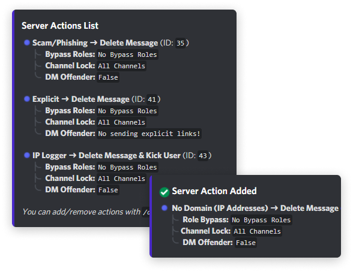Screen dimensions: 353x272
Task: Click the bullet beside No Domain (IP Addresses)
Action: click(x=164, y=208)
